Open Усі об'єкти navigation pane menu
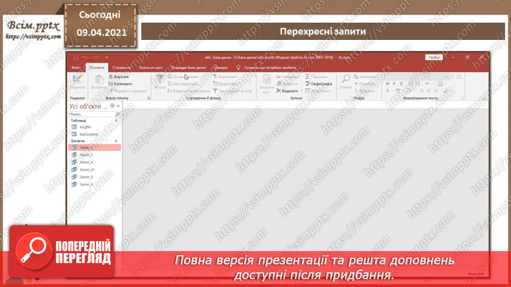511x287 pixels. (113, 106)
